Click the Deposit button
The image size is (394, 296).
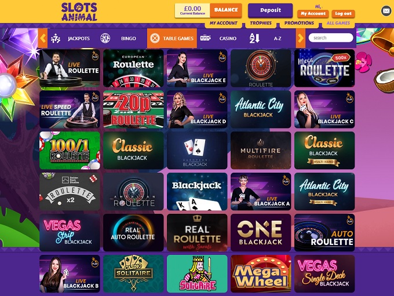[271, 10]
